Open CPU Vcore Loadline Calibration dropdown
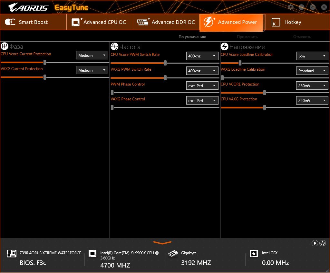This screenshot has height=273, width=330. point(312,56)
